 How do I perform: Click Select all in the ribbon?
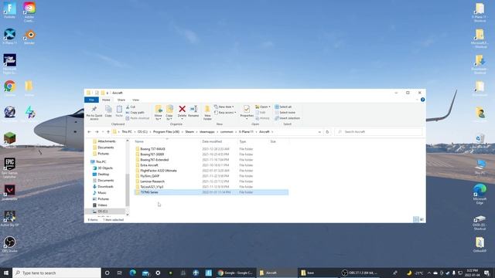[x=283, y=107]
